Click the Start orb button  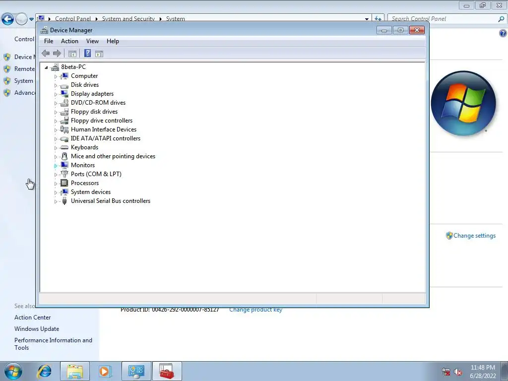pos(13,371)
